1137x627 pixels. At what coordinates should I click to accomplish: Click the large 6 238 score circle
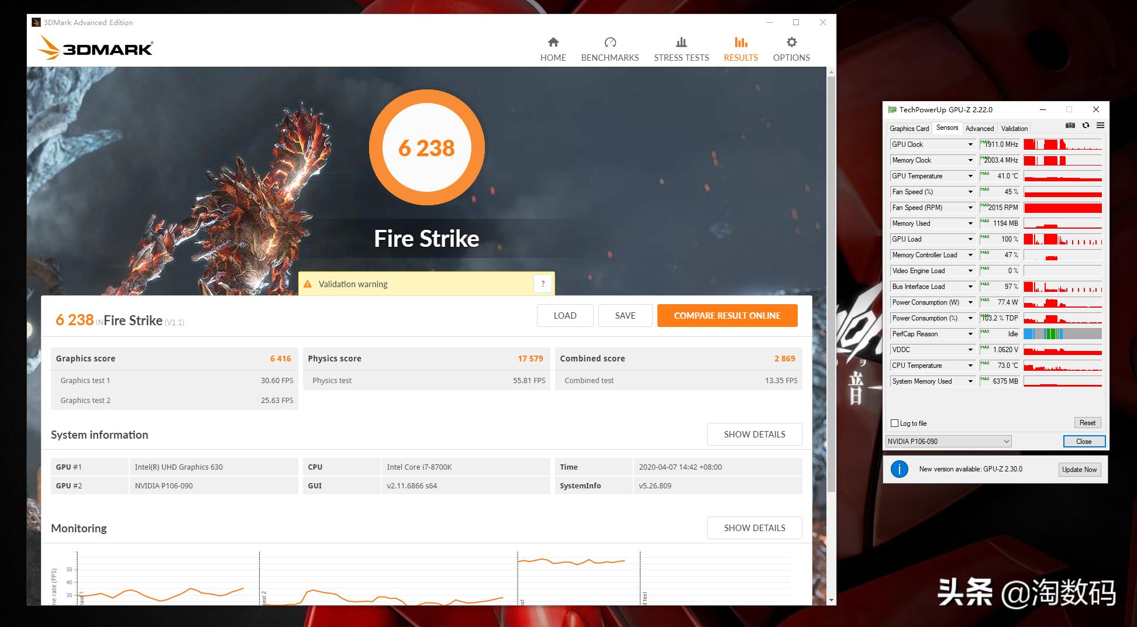[426, 147]
